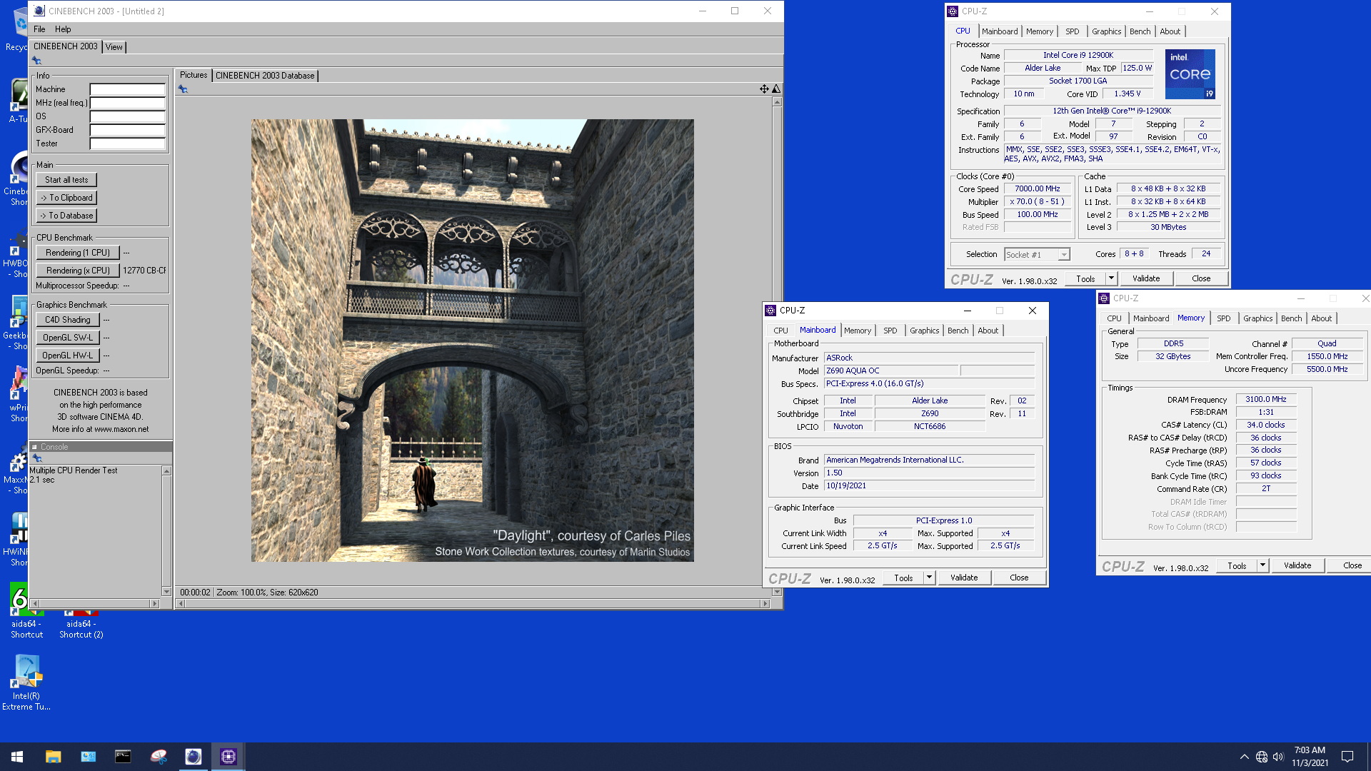Open Socket #1 selection dropdown

point(1064,255)
